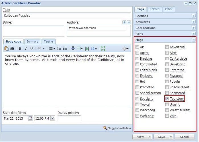199x142 pixels.
Task: Open the special characters omega dropdown
Action: 94,49
